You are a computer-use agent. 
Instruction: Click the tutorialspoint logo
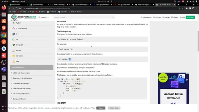tap(23, 17)
